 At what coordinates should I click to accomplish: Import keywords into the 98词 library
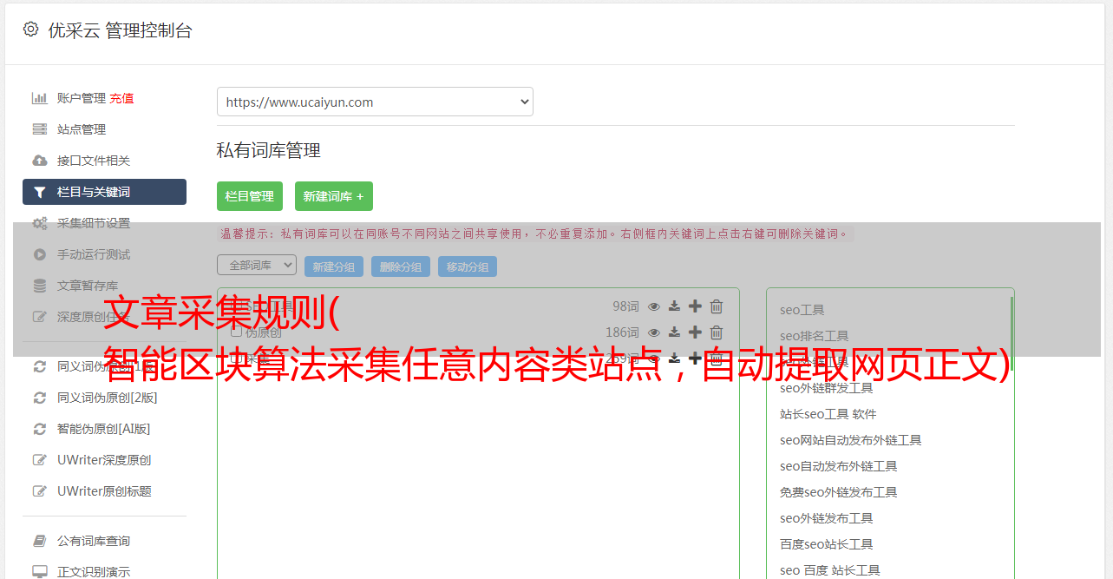674,306
